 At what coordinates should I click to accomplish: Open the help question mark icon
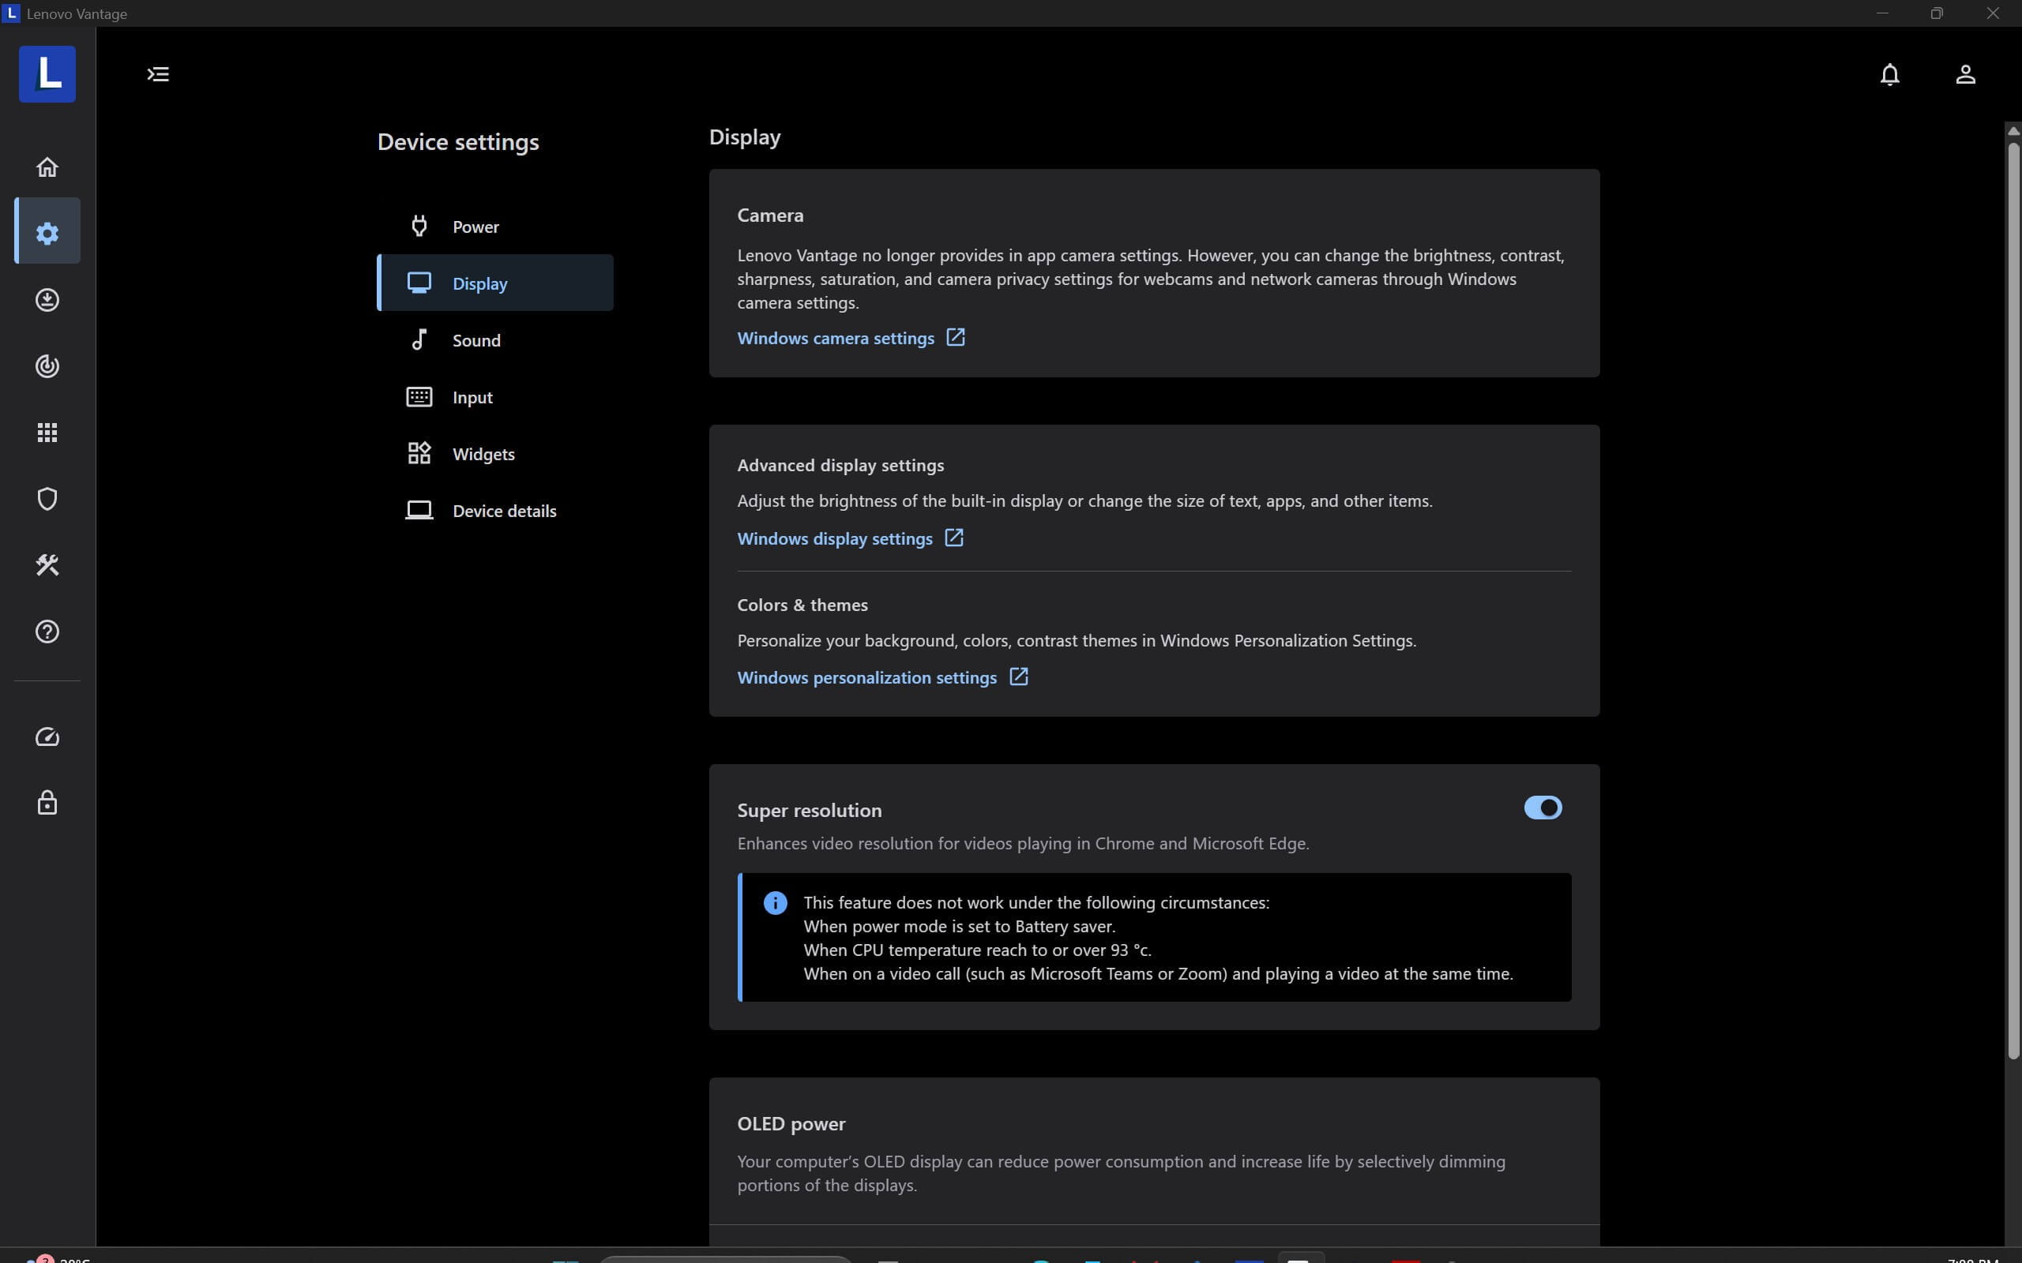[x=47, y=631]
